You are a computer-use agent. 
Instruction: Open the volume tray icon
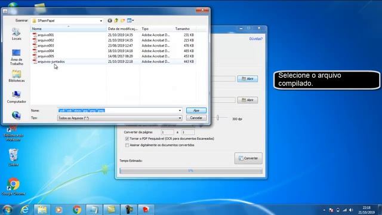click(351, 210)
